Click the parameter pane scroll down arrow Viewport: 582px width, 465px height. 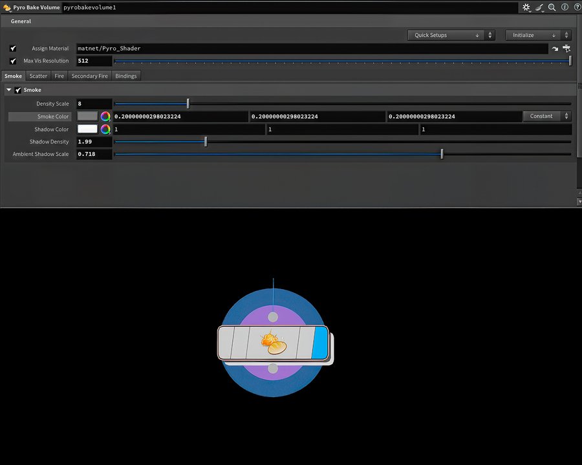579,202
